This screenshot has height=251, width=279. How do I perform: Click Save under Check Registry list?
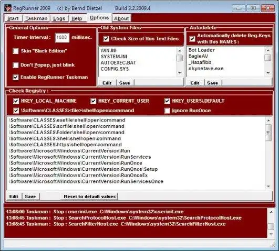click(x=30, y=197)
